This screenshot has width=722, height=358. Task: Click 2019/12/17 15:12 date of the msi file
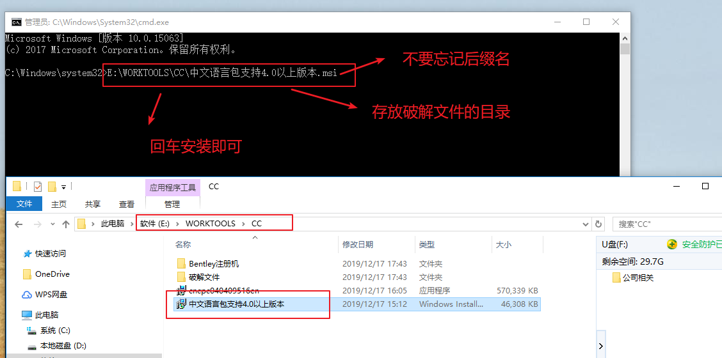[375, 304]
